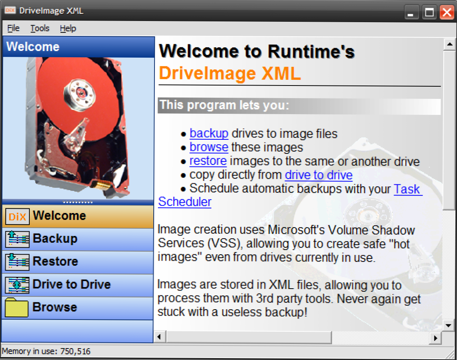
Task: Click the yellow Browse folder icon
Action: pyautogui.click(x=17, y=308)
